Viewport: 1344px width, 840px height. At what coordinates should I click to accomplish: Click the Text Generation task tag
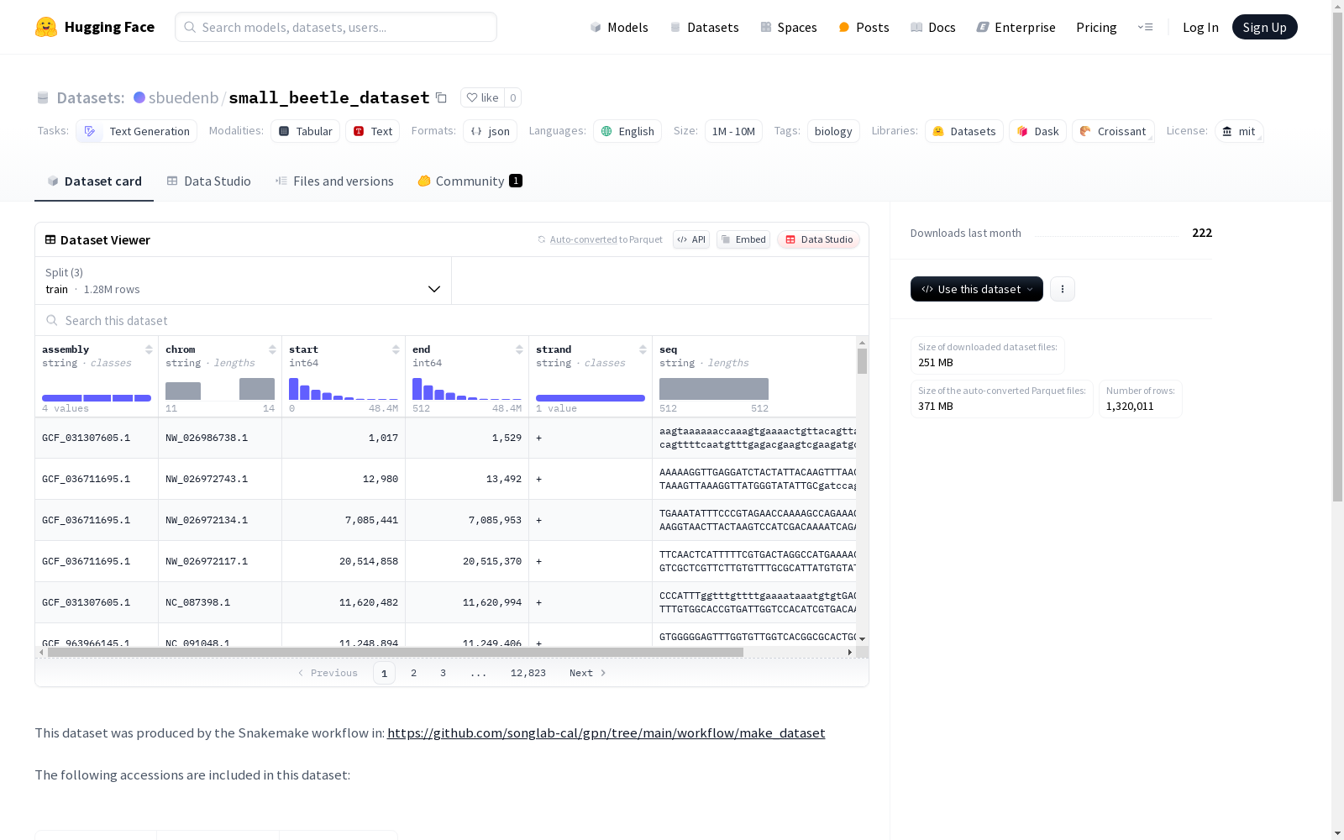(x=136, y=131)
